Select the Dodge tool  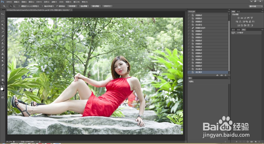tap(3, 61)
